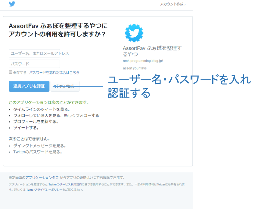This screenshot has height=209, width=258.
Task: Click the 連携アプリを認証 button
Action: [x=29, y=86]
